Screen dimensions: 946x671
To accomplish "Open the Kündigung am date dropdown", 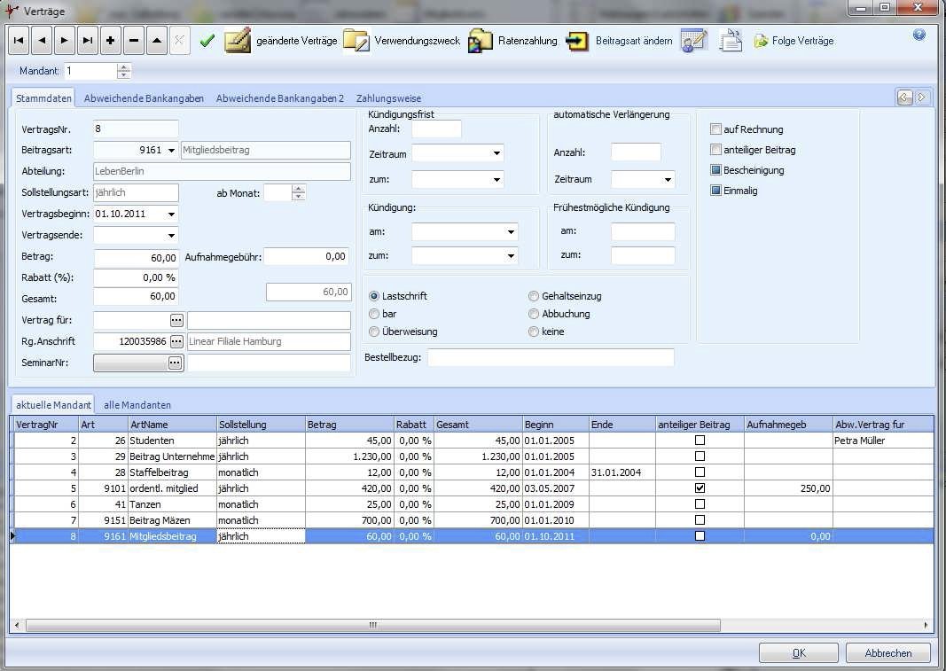I will [x=511, y=232].
